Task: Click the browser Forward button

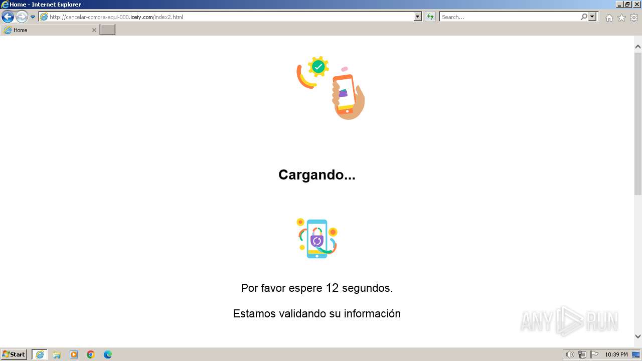Action: click(22, 17)
